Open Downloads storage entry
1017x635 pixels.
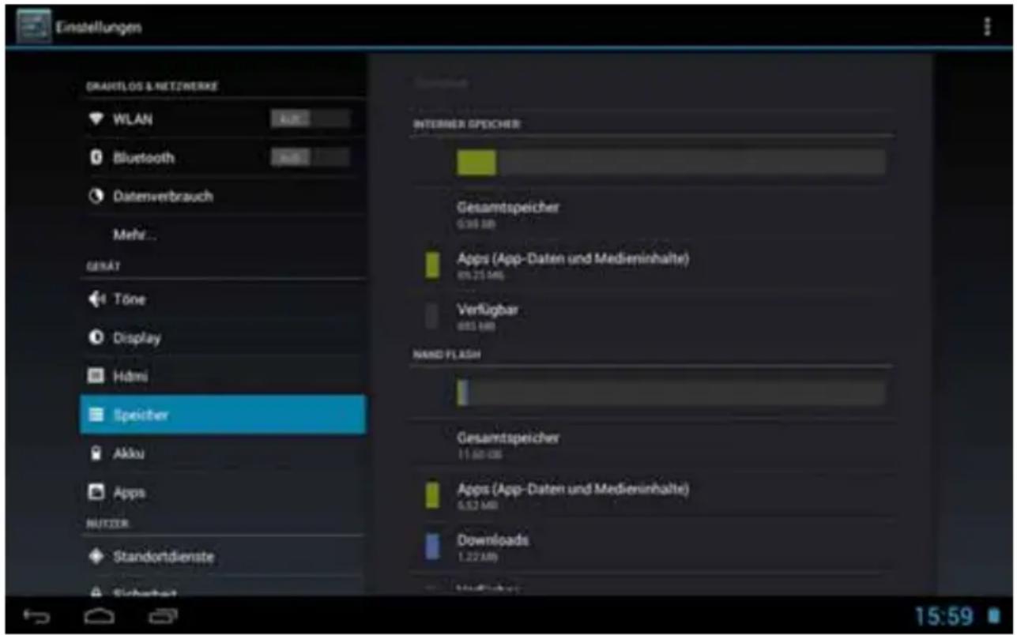click(652, 547)
